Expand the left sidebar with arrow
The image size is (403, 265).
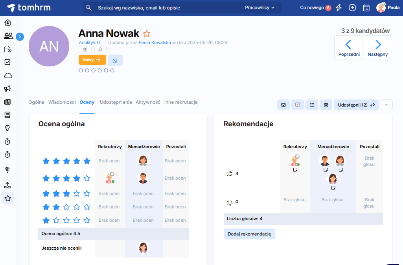click(20, 37)
